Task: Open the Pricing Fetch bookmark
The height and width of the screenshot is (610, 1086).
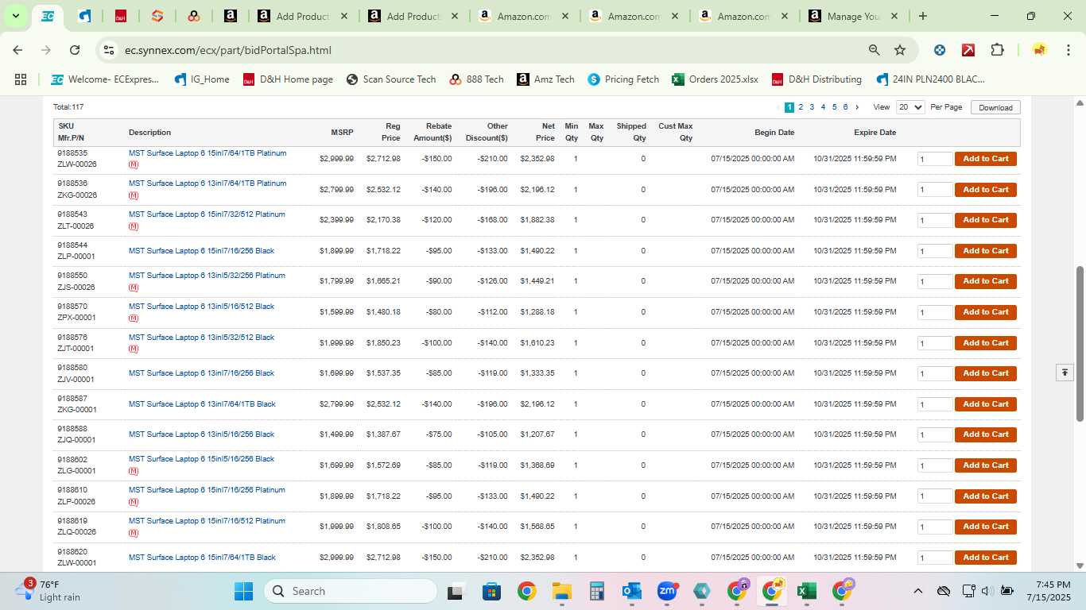Action: coord(623,79)
